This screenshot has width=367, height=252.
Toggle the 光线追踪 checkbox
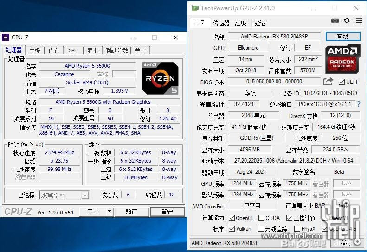click(x=261, y=229)
